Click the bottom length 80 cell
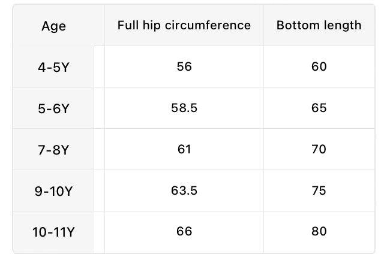Viewport: 384px width, 257px height. pyautogui.click(x=319, y=231)
